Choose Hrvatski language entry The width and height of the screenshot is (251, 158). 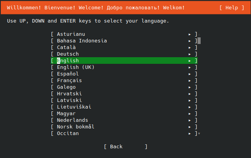tap(124, 94)
